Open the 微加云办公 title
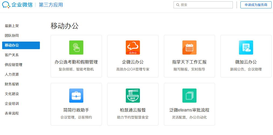The image size is (273, 135). pos(246,62)
